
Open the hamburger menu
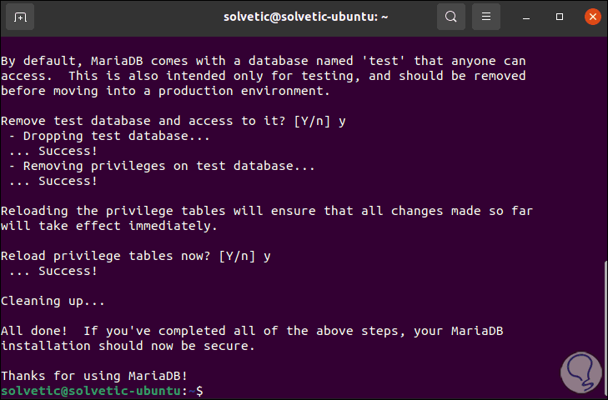click(487, 17)
